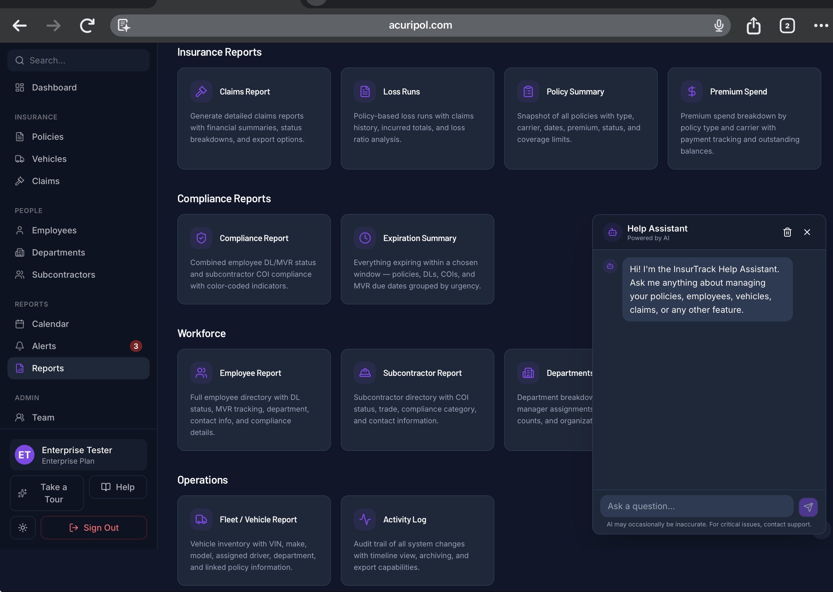Close the Help Assistant panel
The width and height of the screenshot is (833, 592).
tap(807, 232)
